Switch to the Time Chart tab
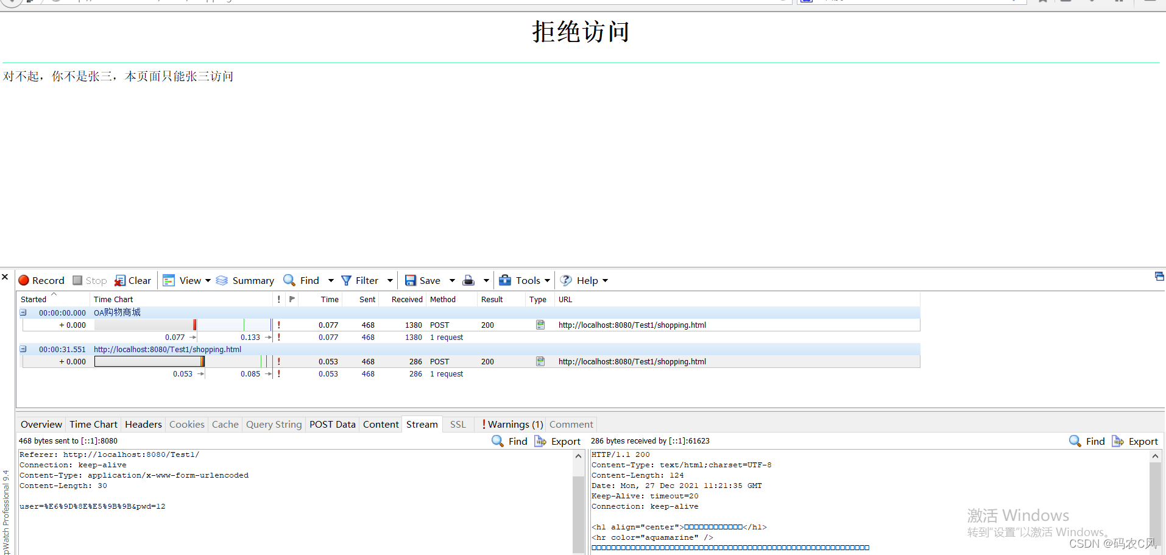Viewport: 1166px width, 555px height. [x=93, y=425]
